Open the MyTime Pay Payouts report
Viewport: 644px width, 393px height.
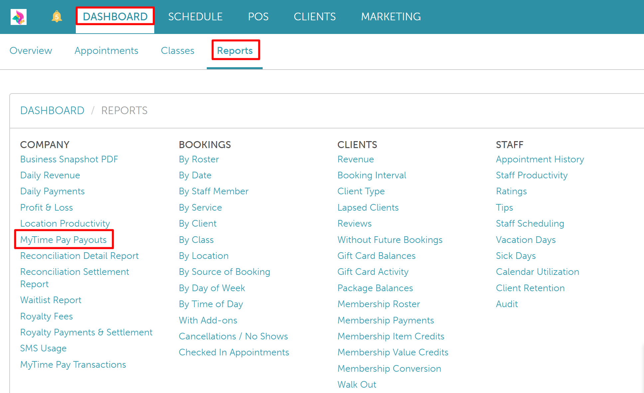[x=64, y=240]
